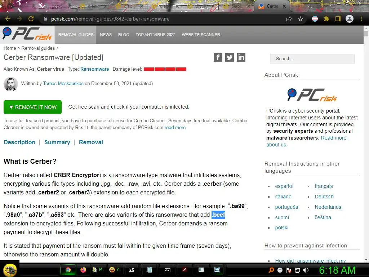The height and width of the screenshot is (277, 369).
Task: Open the Chrome profile avatar
Action: click(x=350, y=19)
